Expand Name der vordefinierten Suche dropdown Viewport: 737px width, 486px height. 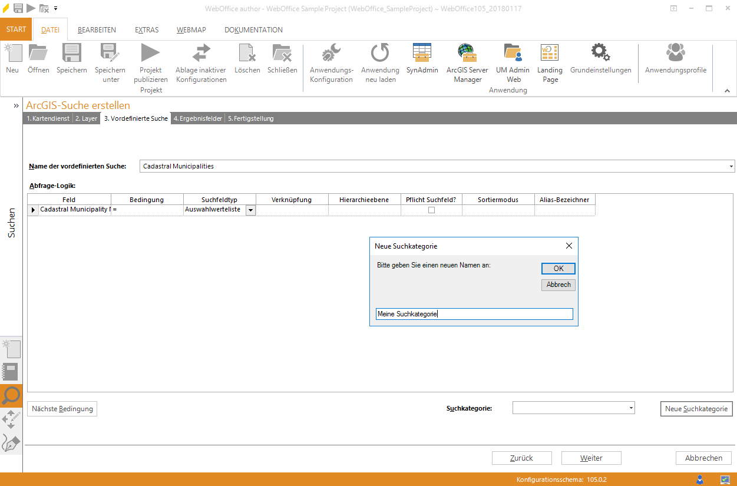point(731,167)
